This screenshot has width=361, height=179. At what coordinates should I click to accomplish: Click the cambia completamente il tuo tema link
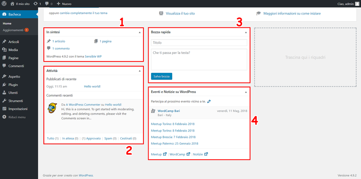[84, 13]
